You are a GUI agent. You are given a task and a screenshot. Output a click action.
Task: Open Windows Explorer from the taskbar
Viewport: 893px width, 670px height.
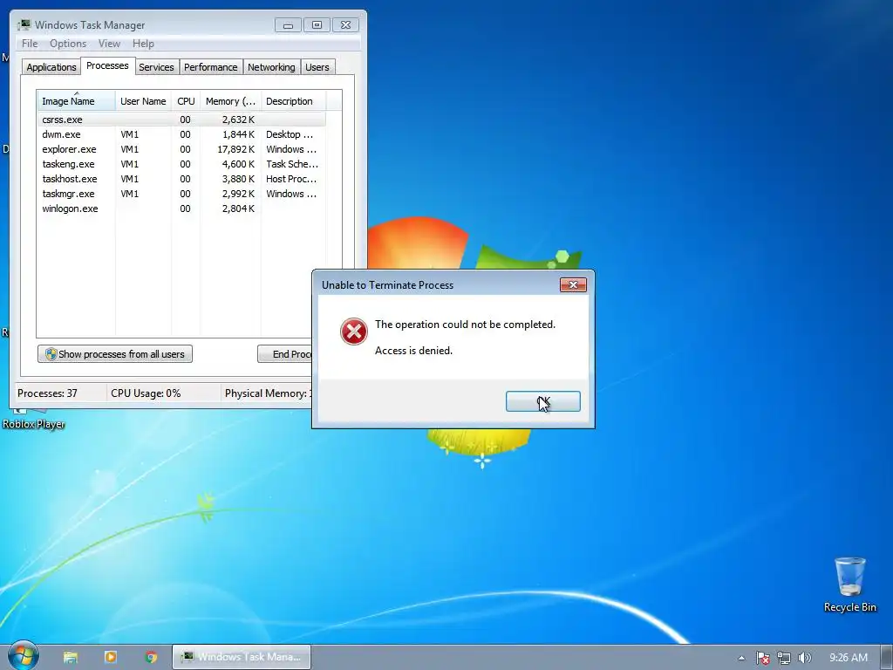[x=71, y=657]
